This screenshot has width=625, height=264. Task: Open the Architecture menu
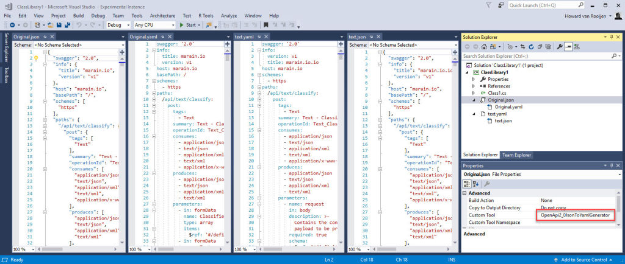[x=162, y=15]
